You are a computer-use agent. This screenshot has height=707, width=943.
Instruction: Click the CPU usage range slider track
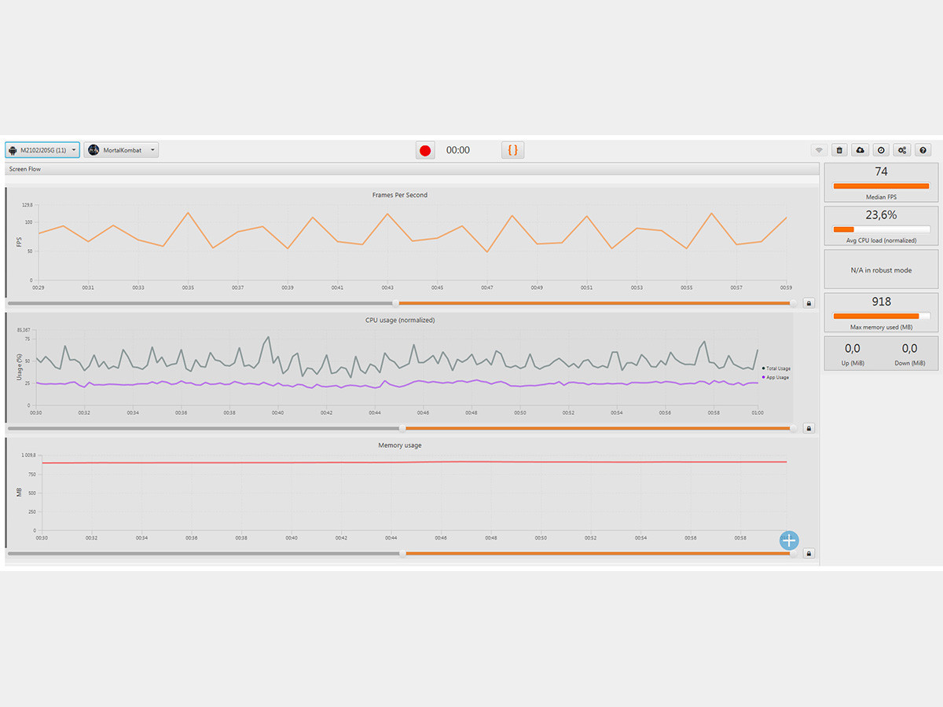(597, 428)
